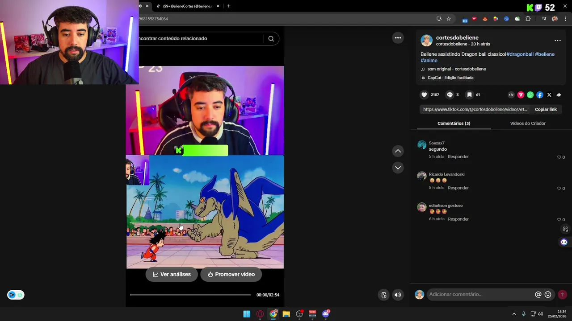Click Ver análises button
Image resolution: width=572 pixels, height=321 pixels.
172,274
